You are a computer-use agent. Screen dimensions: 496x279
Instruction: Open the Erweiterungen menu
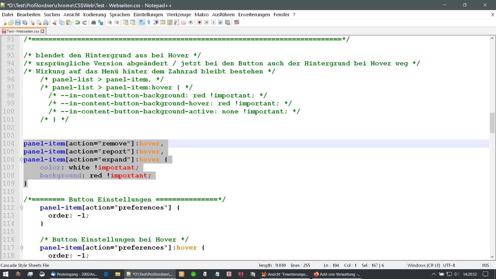[254, 15]
